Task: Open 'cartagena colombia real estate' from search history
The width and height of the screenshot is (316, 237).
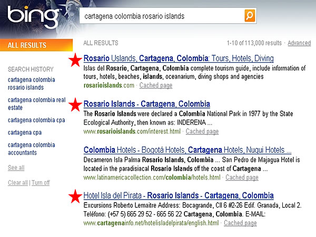Action: [x=36, y=103]
